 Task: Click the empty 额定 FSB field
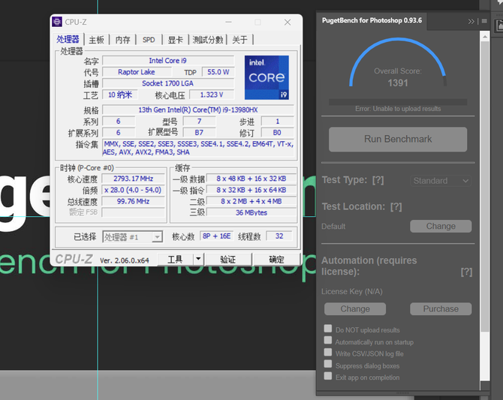[x=133, y=212]
